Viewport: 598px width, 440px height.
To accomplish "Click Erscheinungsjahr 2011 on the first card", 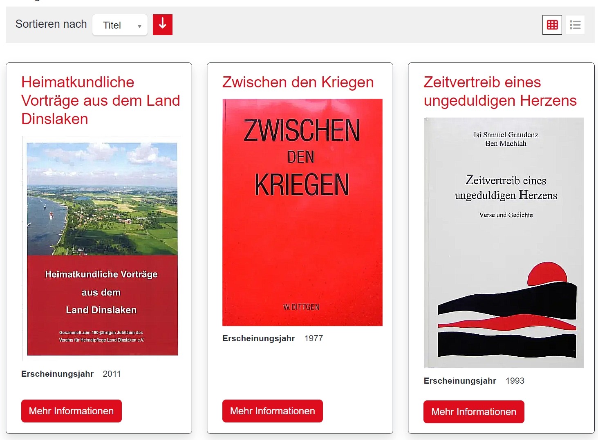I will [x=71, y=374].
